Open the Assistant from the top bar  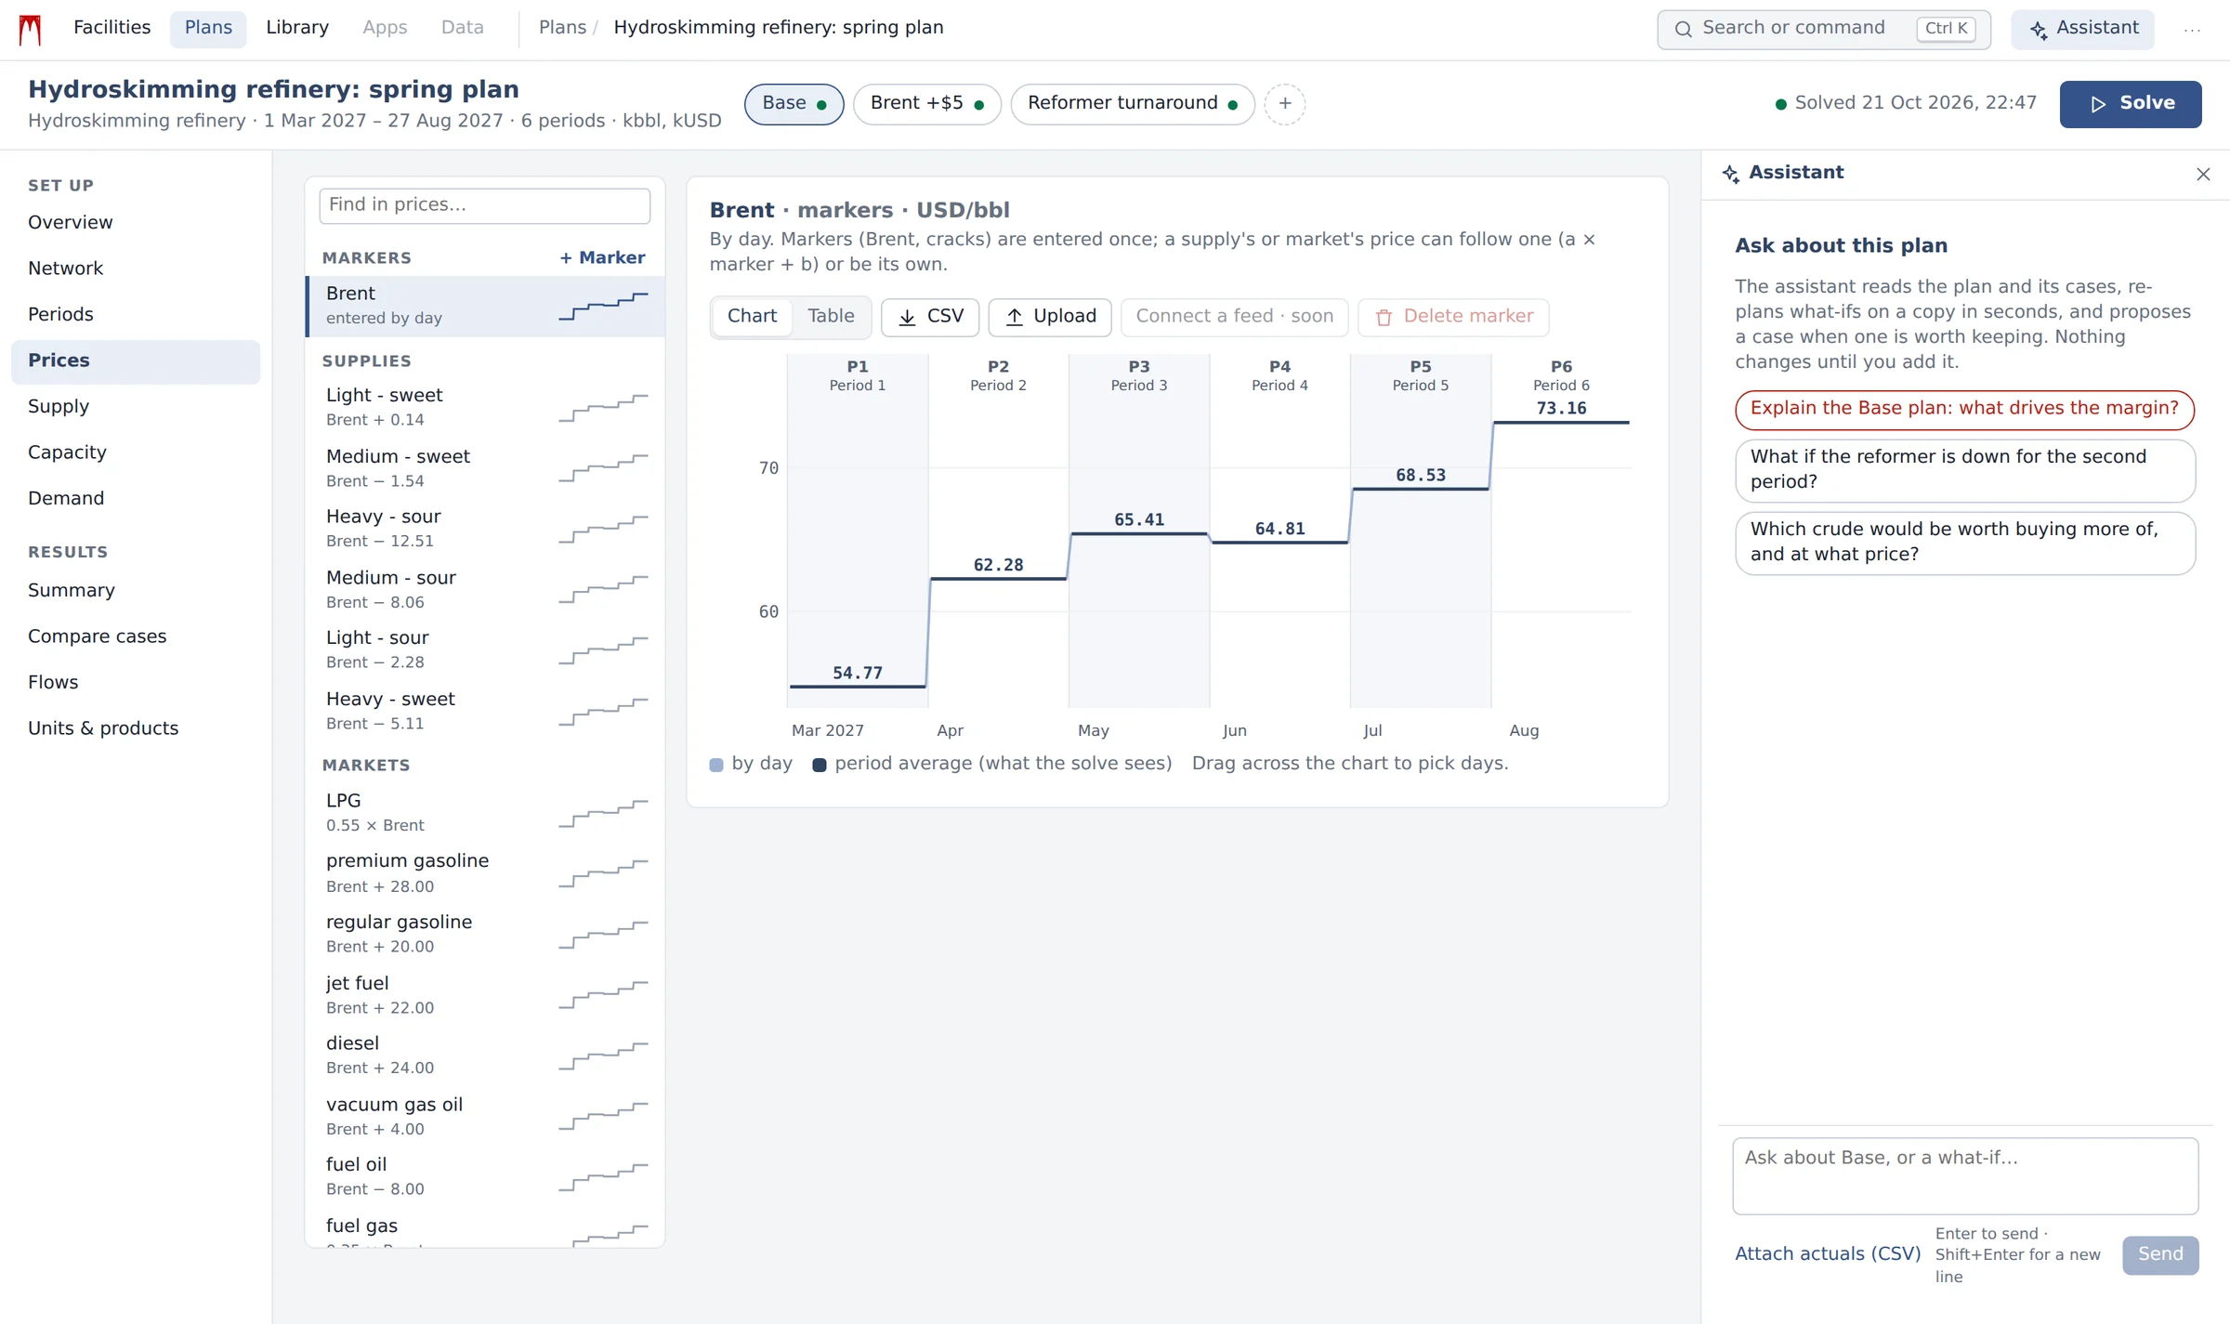pyautogui.click(x=2083, y=29)
